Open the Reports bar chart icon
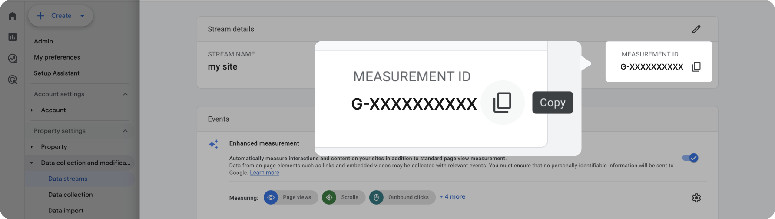The image size is (775, 219). [x=13, y=37]
